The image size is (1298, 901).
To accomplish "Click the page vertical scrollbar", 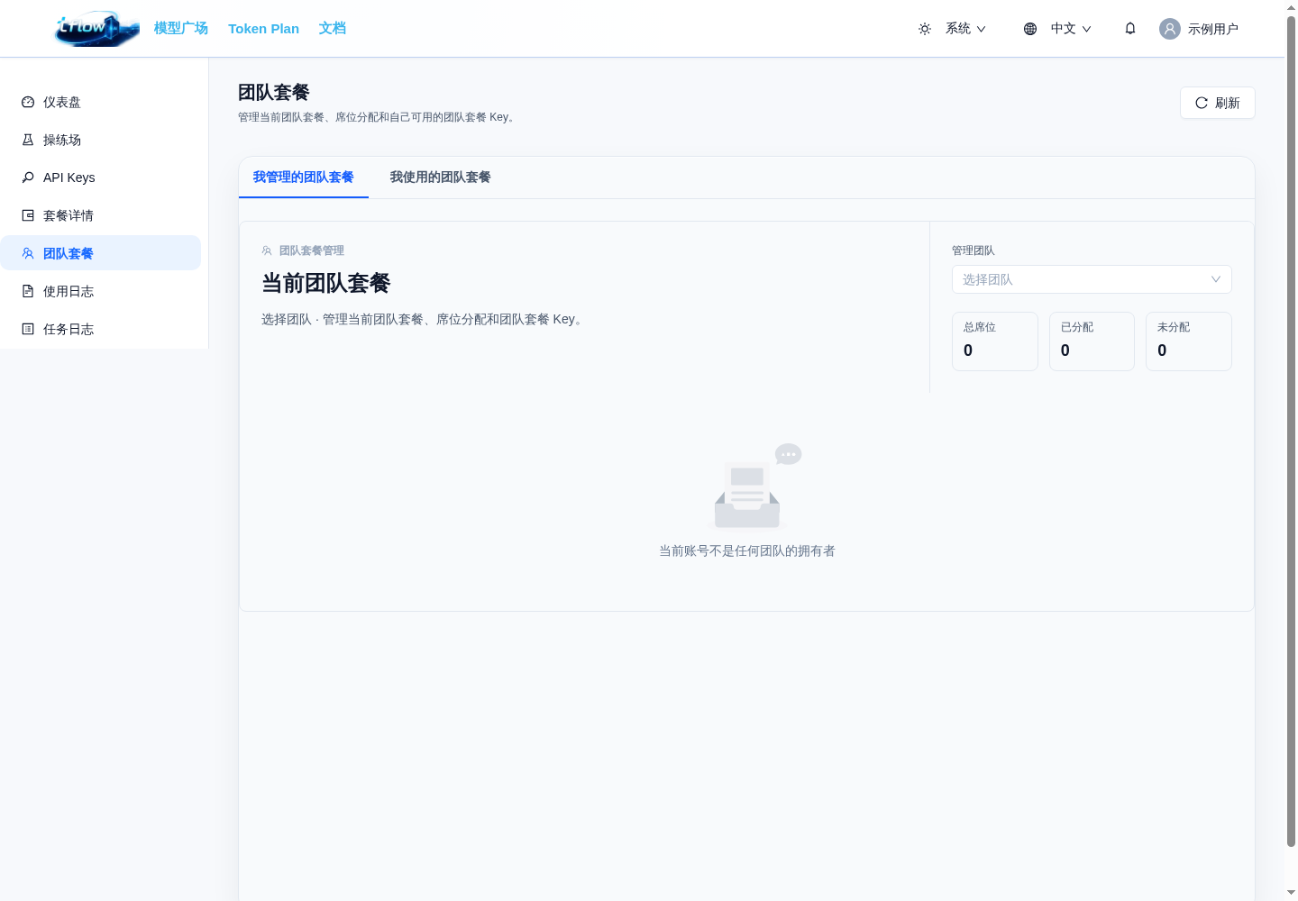I will (1291, 432).
